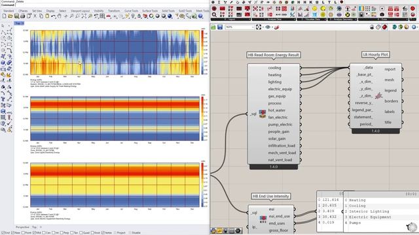This screenshot has height=235, width=419.
Task: Click the bottom equipment chart color legend bar
Action: (202, 185)
